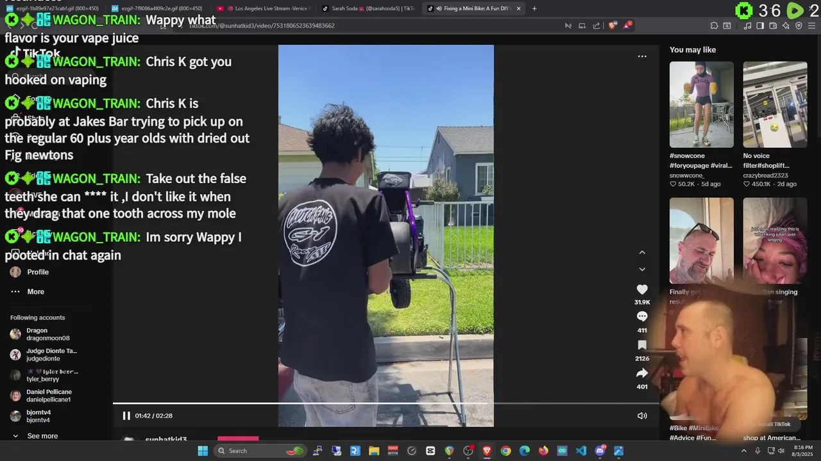821x461 pixels.
Task: Open the No voice filter #shoplift thumbnail
Action: coord(775,104)
